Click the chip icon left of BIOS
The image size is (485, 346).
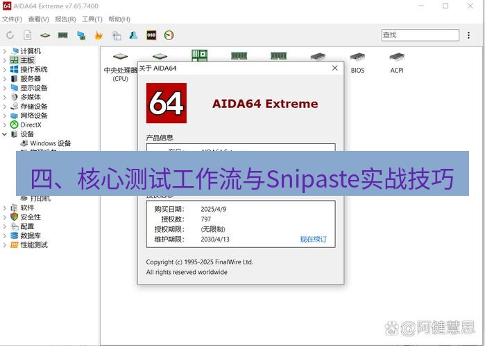[x=318, y=57]
